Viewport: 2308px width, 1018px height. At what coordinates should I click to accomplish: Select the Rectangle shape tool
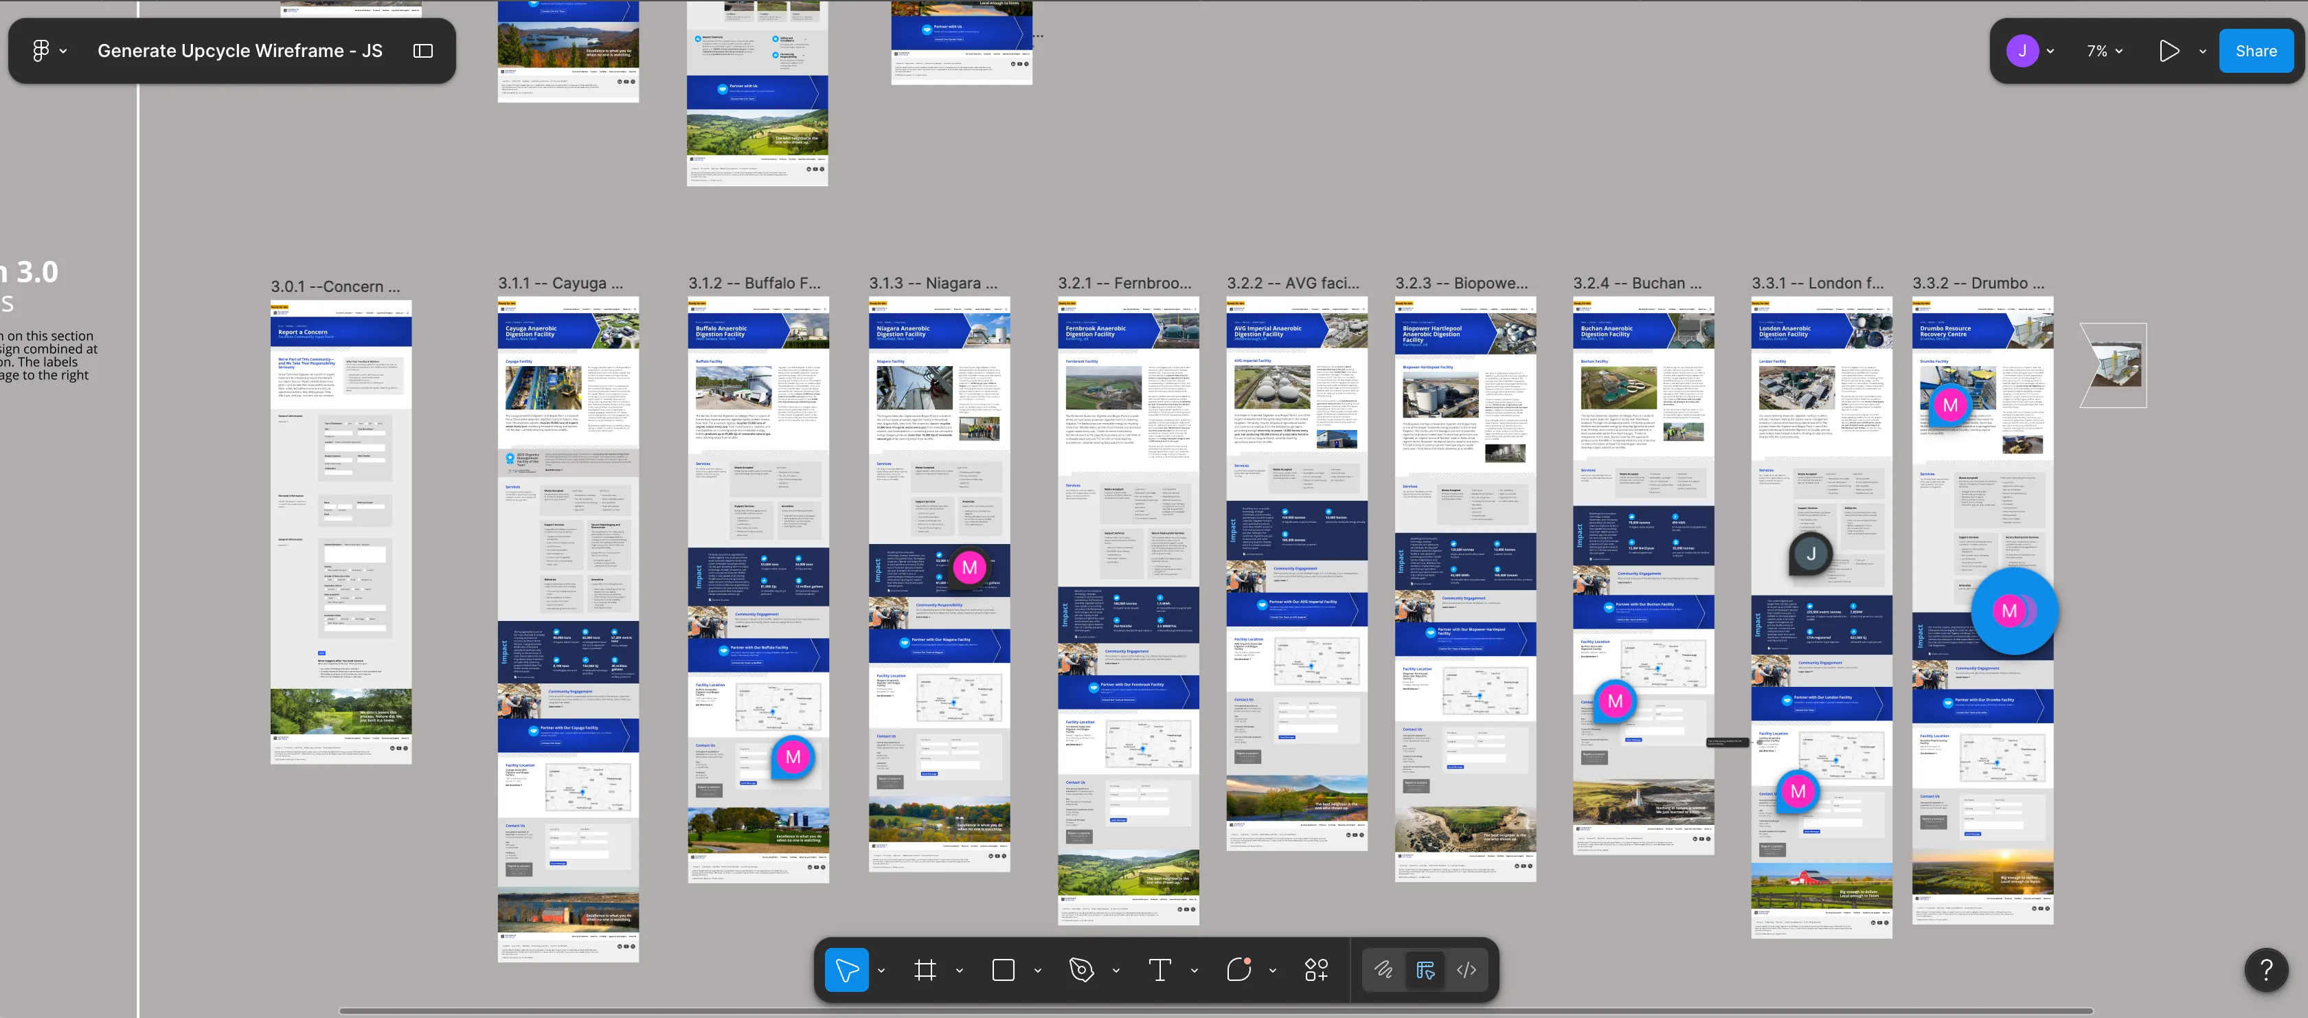click(x=1004, y=970)
